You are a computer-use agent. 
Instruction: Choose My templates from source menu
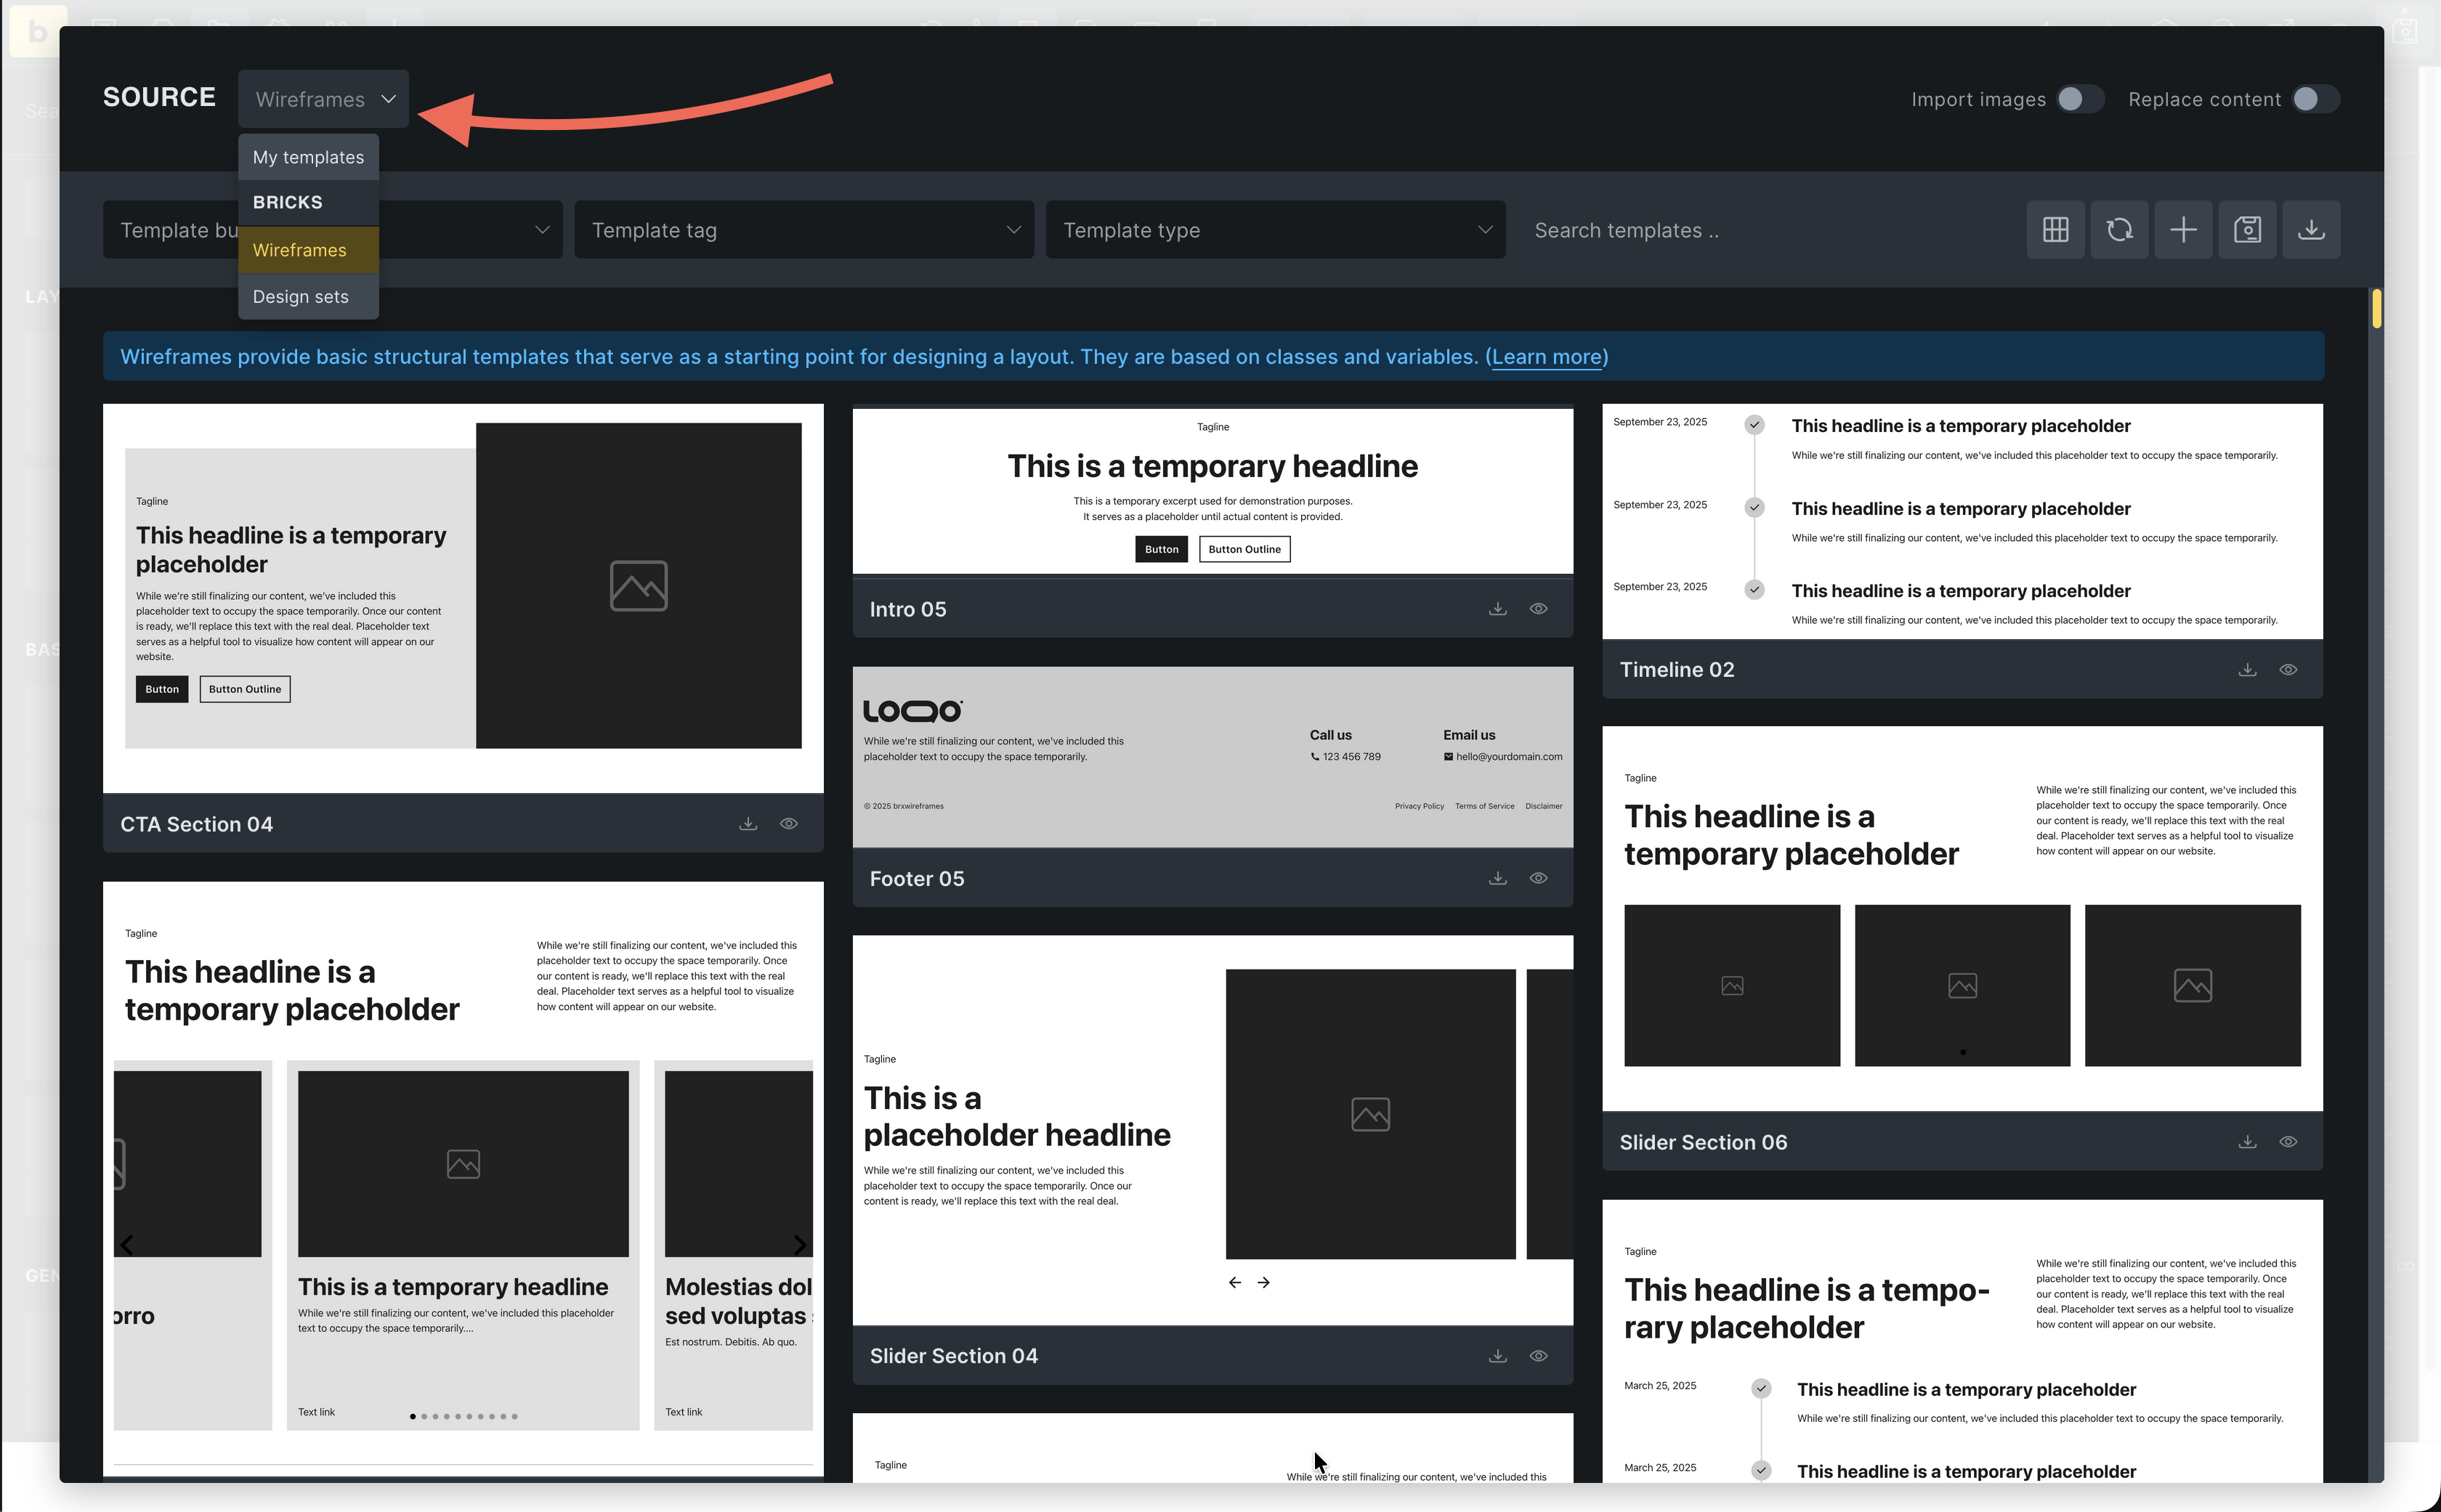tap(308, 157)
